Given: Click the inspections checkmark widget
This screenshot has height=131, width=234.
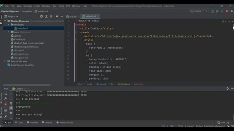Looking at the screenshot, I should pyautogui.click(x=224, y=21).
